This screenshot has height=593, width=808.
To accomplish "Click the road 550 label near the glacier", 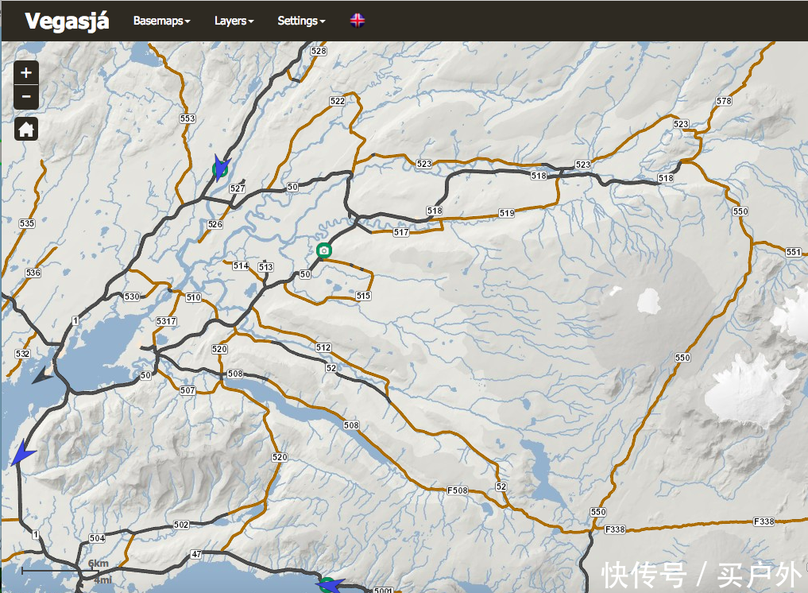I will pos(682,358).
